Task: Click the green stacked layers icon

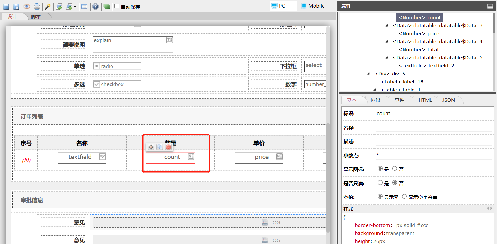Action: click(107, 6)
